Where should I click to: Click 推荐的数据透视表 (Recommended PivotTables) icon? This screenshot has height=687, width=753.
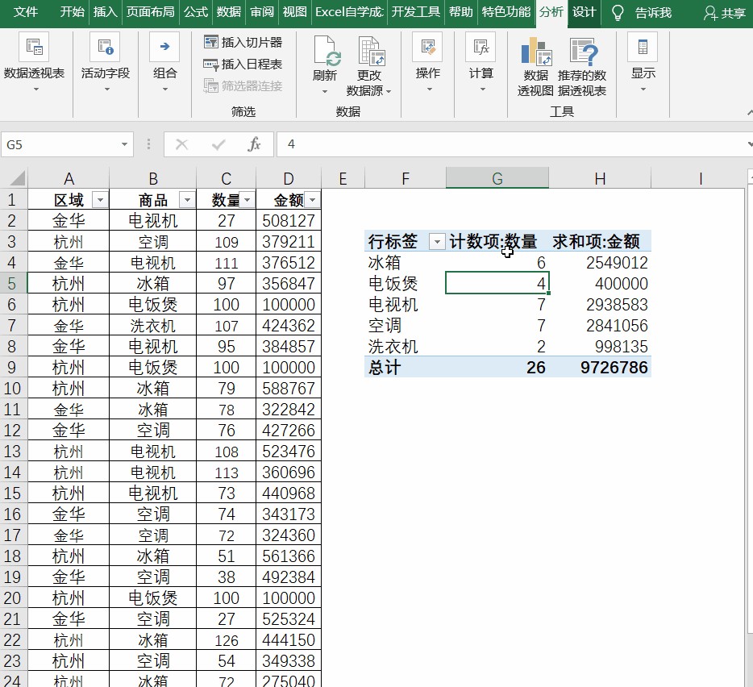584,52
